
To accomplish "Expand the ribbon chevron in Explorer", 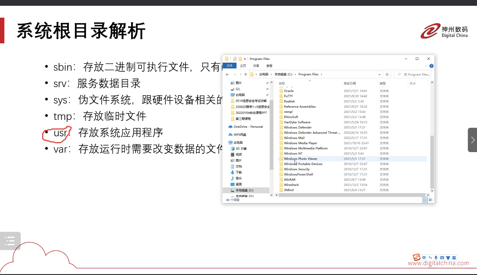I will pos(426,66).
